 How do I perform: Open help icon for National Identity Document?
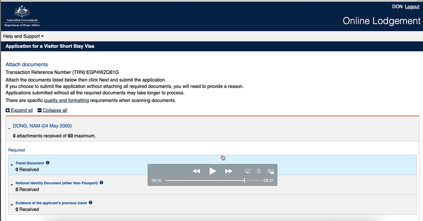point(102,183)
